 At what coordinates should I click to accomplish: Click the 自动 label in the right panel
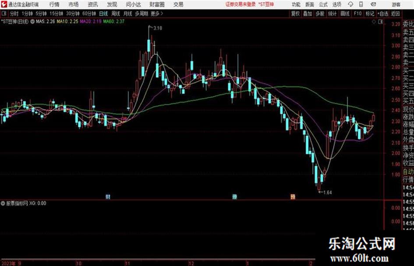(408, 172)
